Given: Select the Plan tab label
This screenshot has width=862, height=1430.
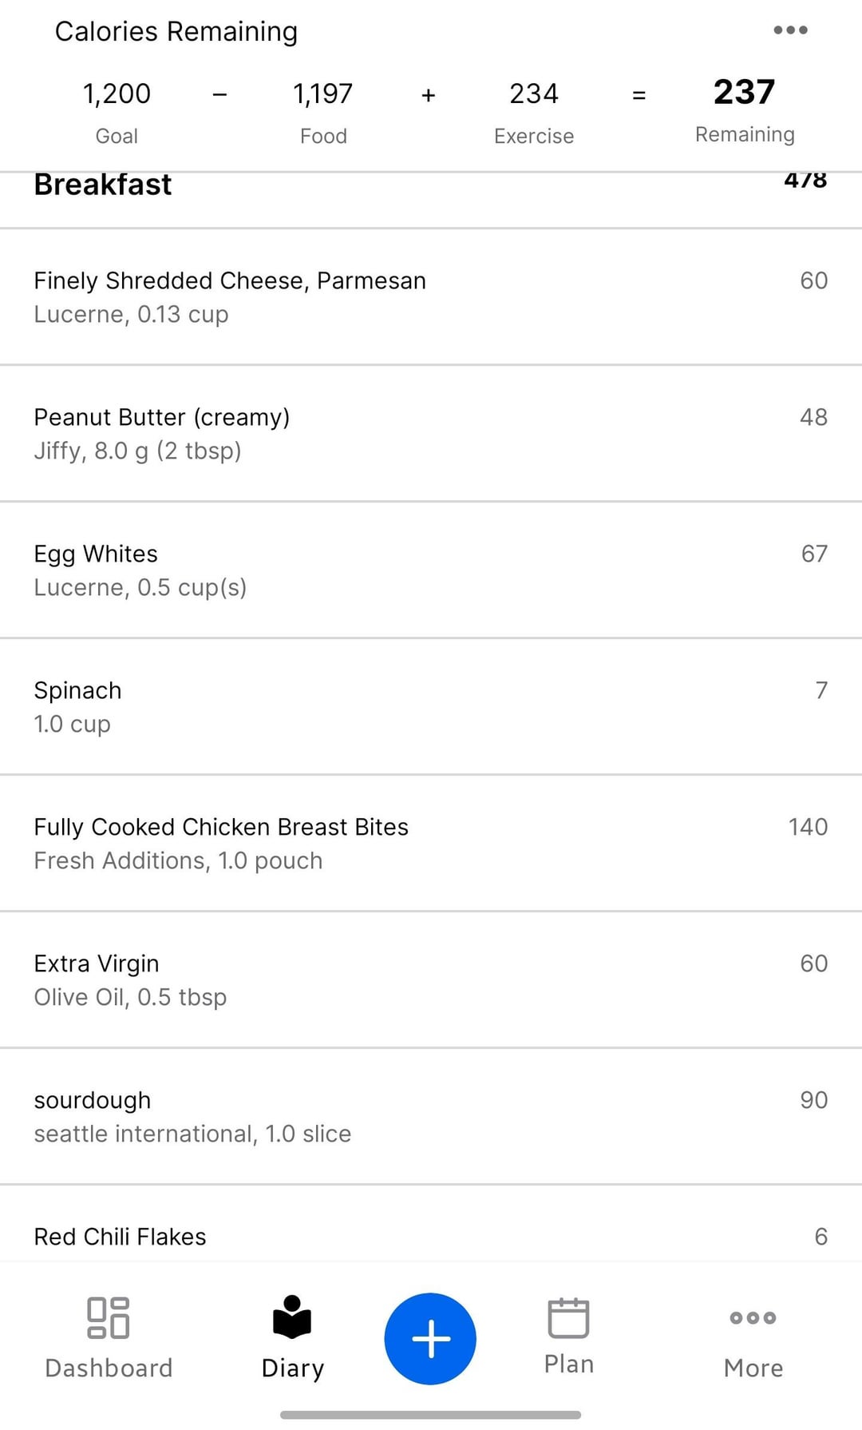Looking at the screenshot, I should (x=568, y=1364).
